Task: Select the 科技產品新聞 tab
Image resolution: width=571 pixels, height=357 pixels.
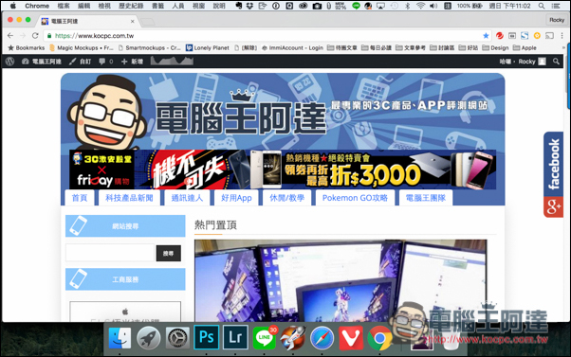Action: 129,198
